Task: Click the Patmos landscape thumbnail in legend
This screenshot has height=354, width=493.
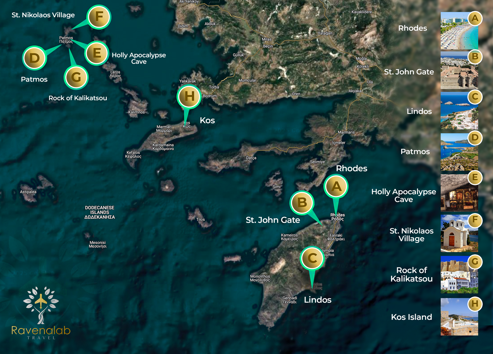Action: click(x=459, y=152)
